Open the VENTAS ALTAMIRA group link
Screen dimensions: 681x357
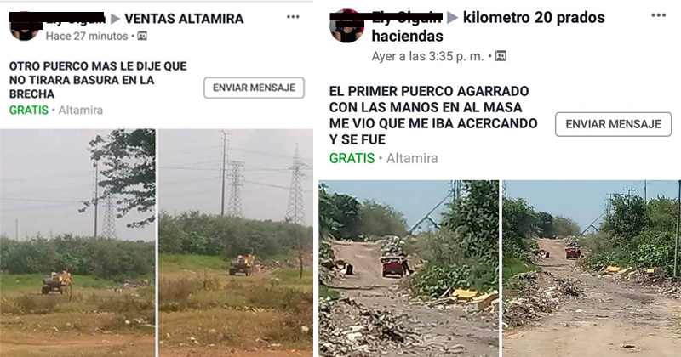pyautogui.click(x=184, y=19)
